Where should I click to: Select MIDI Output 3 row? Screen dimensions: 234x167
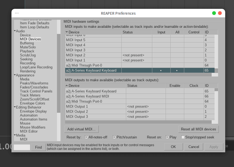click(140, 117)
